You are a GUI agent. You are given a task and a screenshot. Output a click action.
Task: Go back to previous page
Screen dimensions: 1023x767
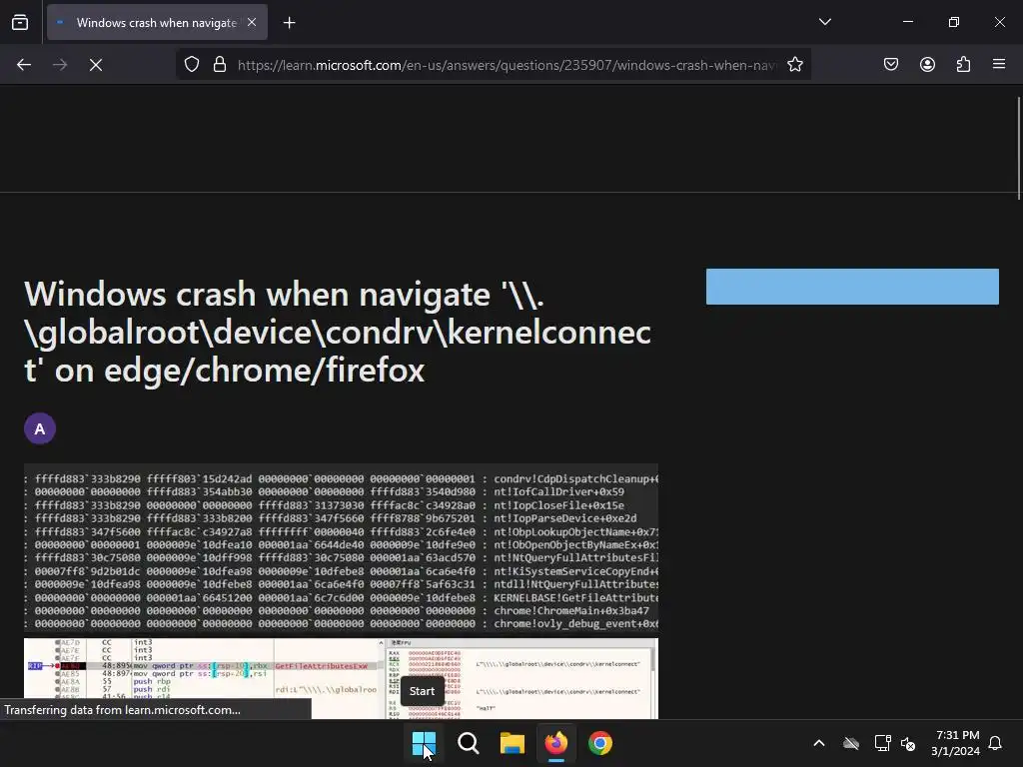click(x=24, y=65)
